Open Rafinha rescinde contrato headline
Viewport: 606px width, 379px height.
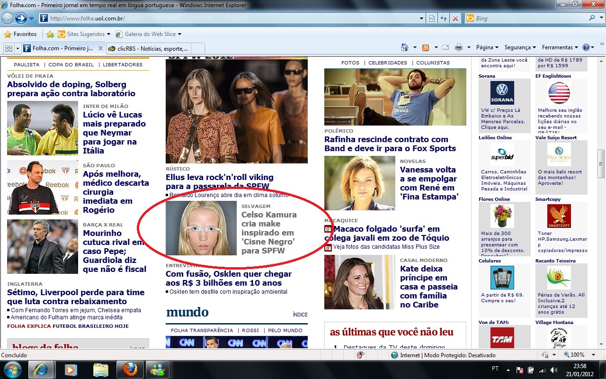pyautogui.click(x=390, y=144)
